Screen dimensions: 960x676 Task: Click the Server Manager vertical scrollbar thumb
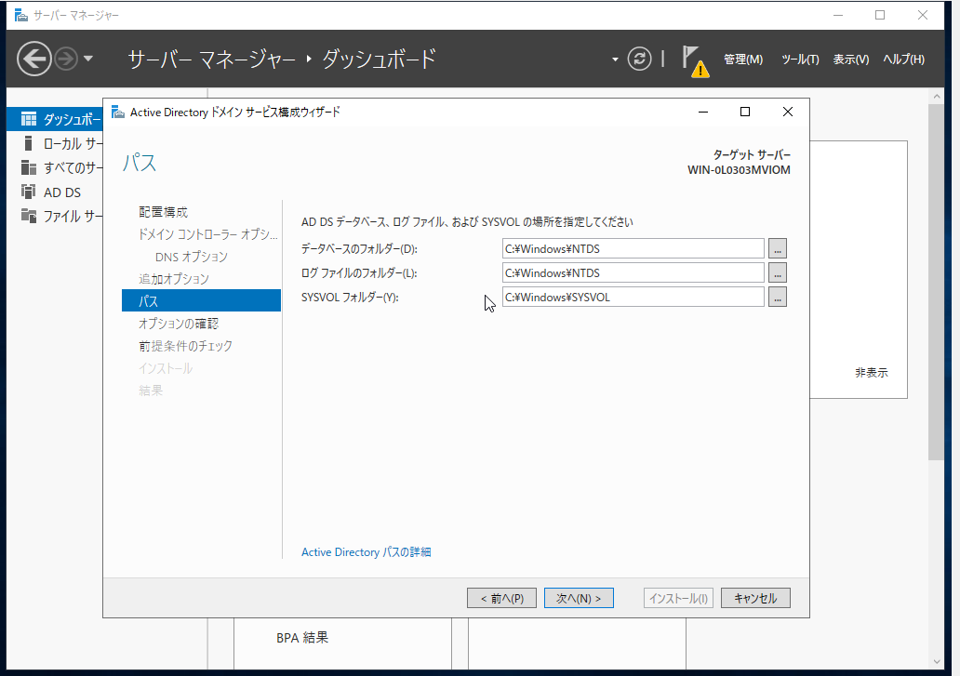click(x=936, y=282)
